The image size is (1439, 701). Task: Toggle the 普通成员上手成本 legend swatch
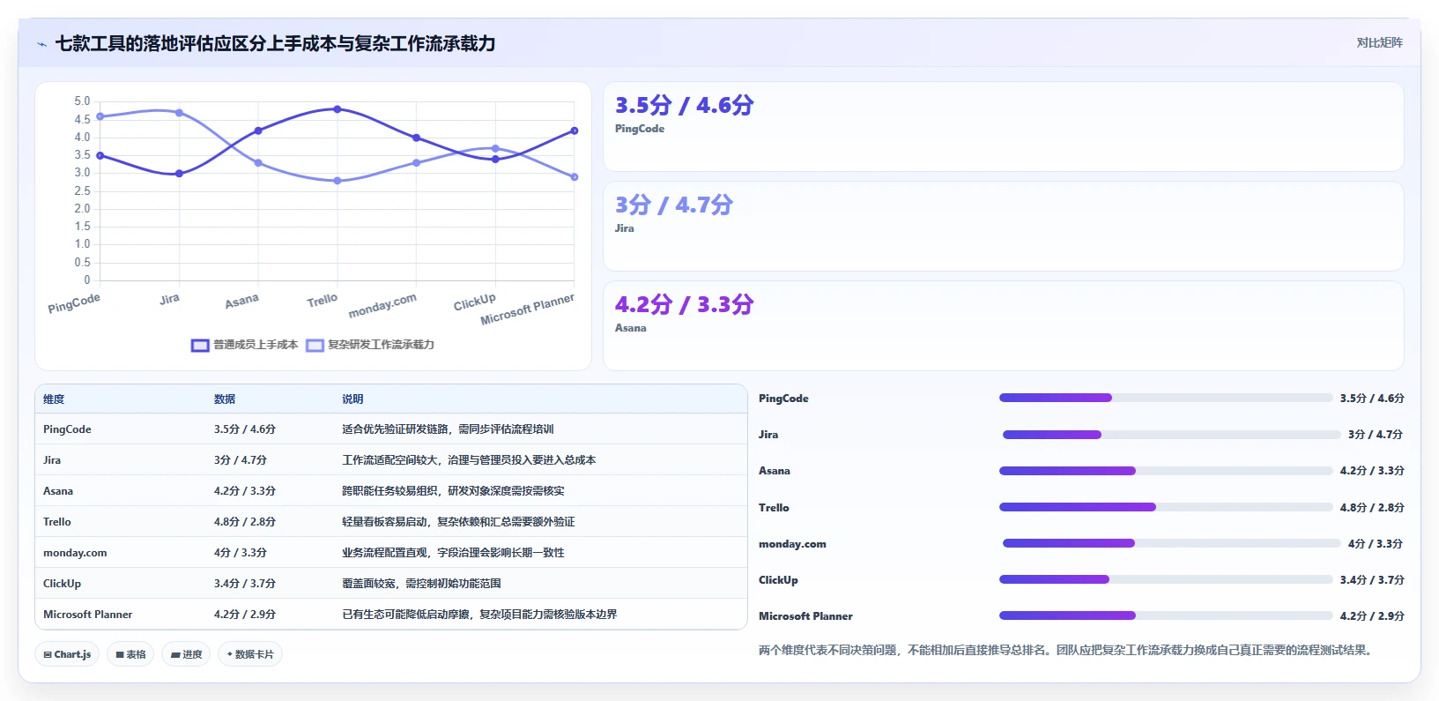tap(200, 345)
